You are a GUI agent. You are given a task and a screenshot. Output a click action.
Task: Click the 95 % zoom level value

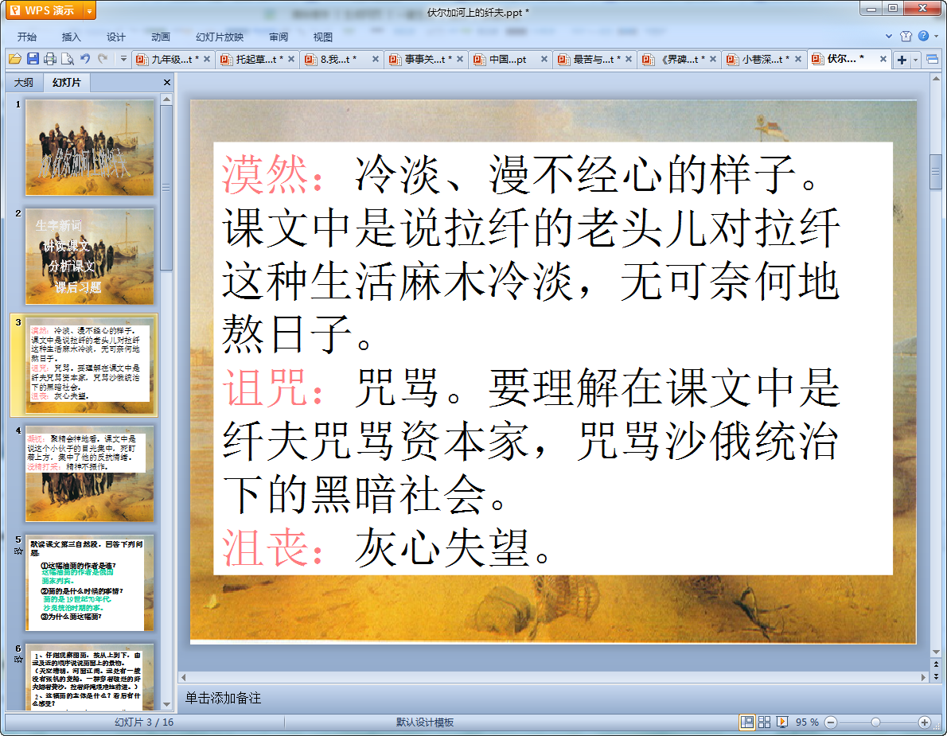pyautogui.click(x=807, y=722)
